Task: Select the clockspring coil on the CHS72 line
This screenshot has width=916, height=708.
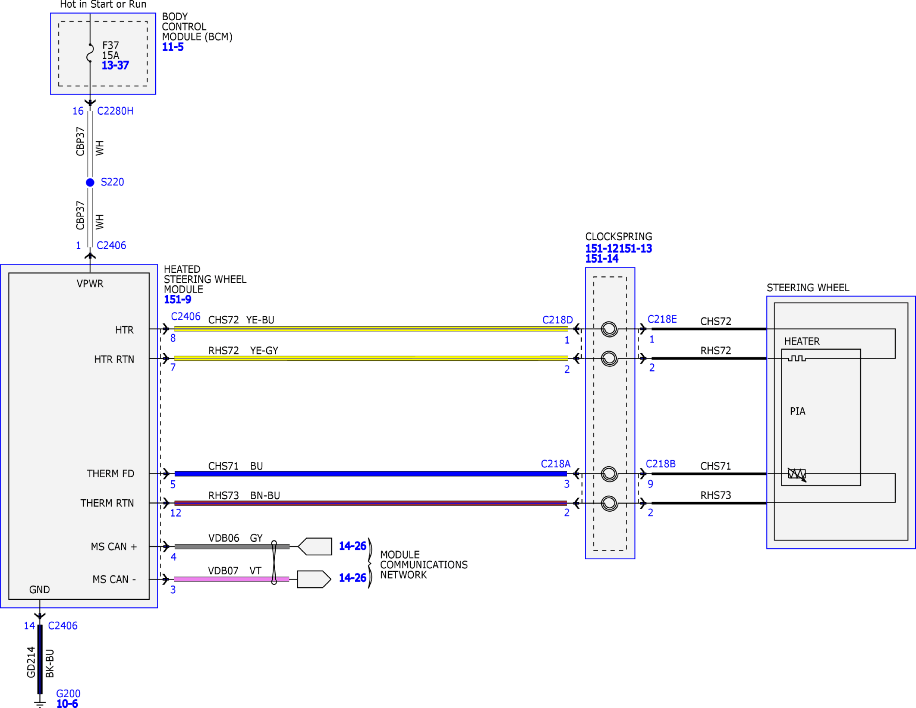Action: point(609,330)
